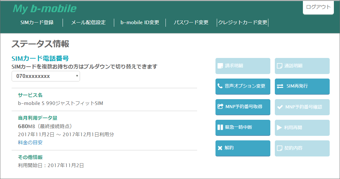Click the SIM再発行 label text
This screenshot has width=340, height=179.
coord(297,86)
